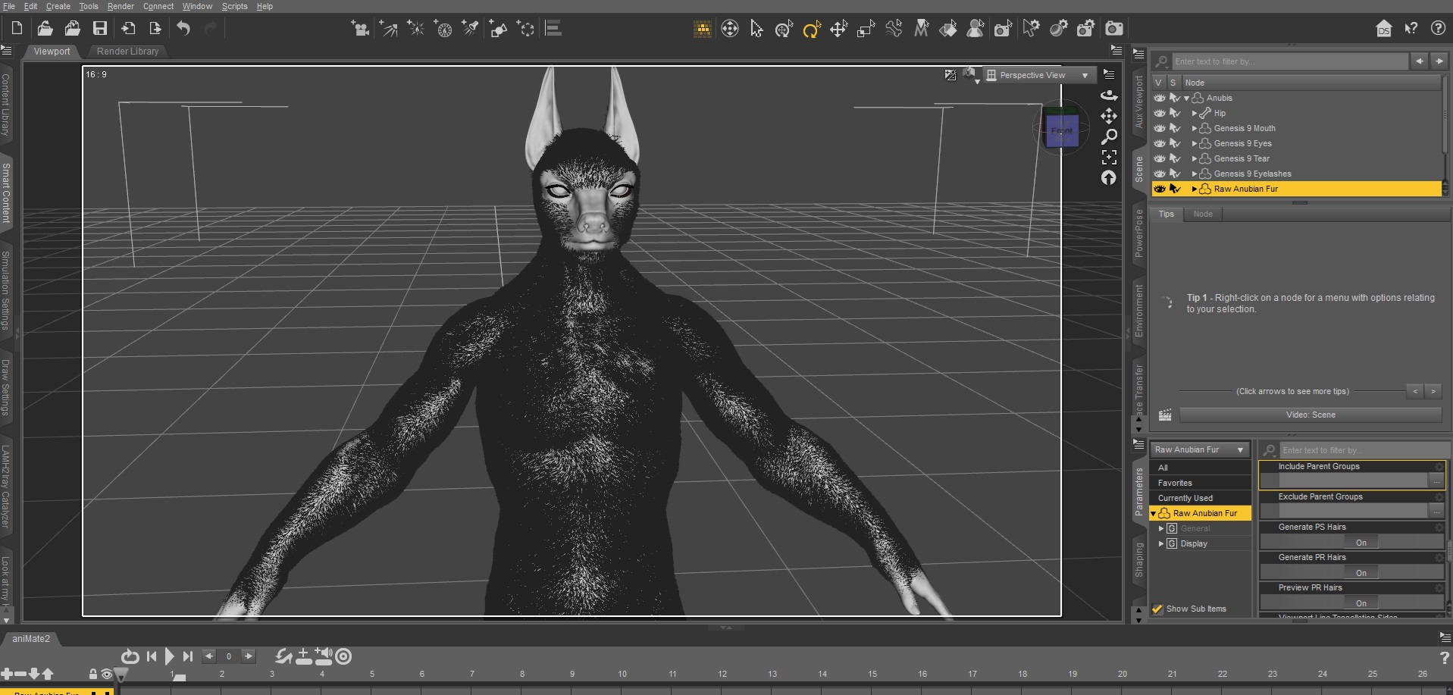This screenshot has width=1453, height=695.
Task: Open Raw Anubian Fur node selector dropdown
Action: click(1199, 449)
